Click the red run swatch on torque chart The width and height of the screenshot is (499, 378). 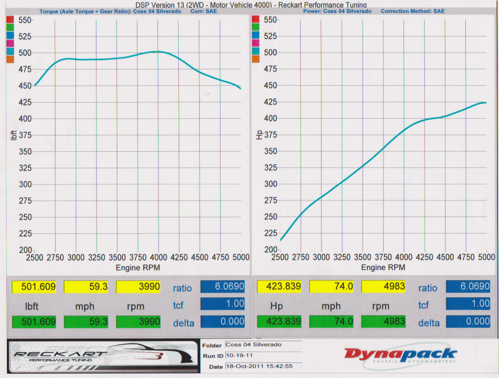point(10,19)
